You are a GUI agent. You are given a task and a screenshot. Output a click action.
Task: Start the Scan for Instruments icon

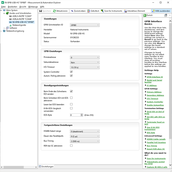(x=102, y=11)
